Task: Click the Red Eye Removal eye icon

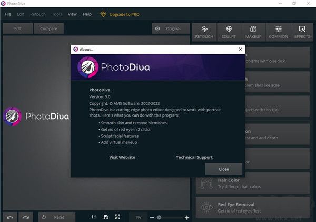Action: click(206, 207)
